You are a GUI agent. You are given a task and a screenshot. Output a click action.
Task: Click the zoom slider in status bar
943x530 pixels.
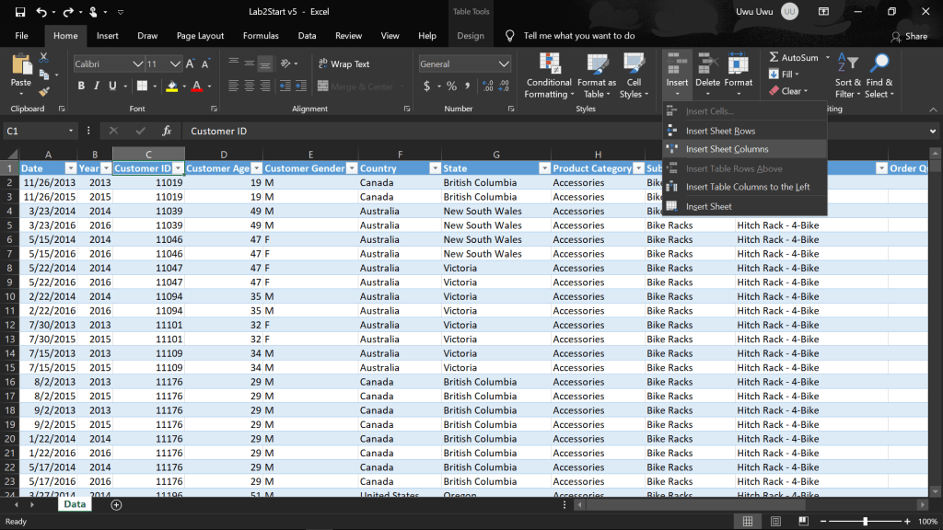pos(865,522)
